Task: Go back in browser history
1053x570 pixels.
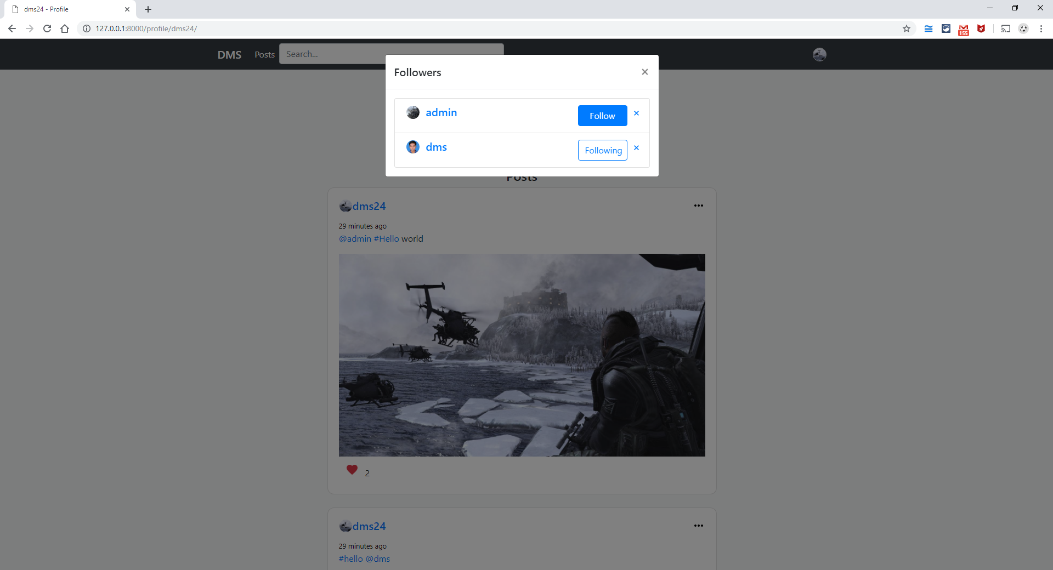Action: [12, 29]
